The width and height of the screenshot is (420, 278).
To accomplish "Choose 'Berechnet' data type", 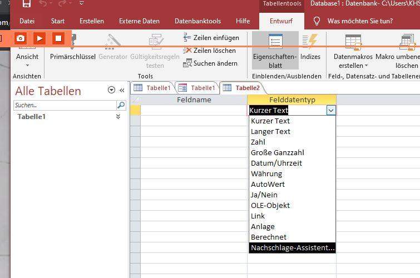I will pyautogui.click(x=292, y=237).
